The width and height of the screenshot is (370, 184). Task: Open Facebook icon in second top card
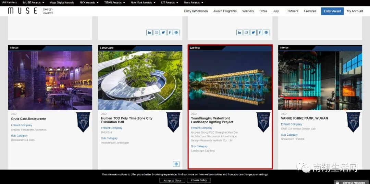tap(170, 33)
